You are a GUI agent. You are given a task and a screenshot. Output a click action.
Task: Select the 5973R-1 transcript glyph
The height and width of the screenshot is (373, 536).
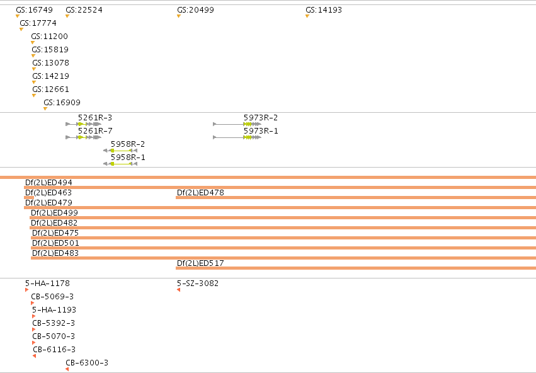click(x=237, y=137)
